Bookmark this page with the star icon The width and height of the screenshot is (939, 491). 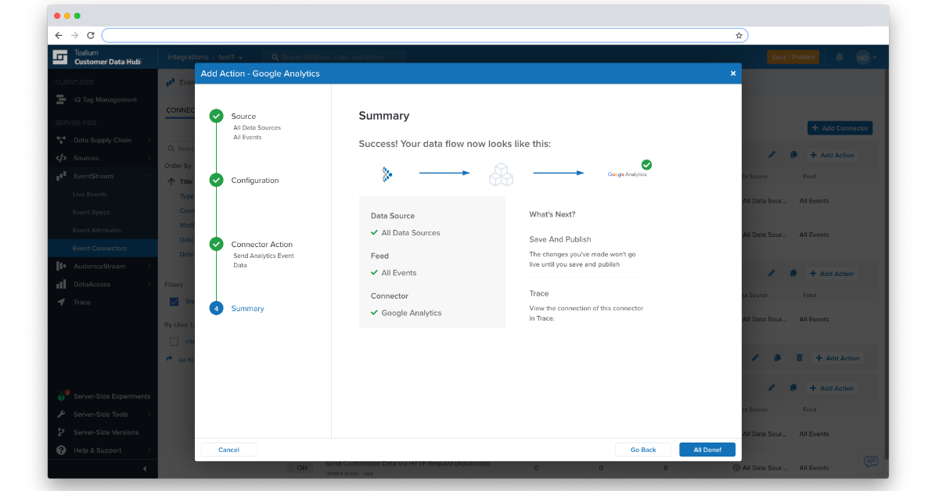pos(739,35)
